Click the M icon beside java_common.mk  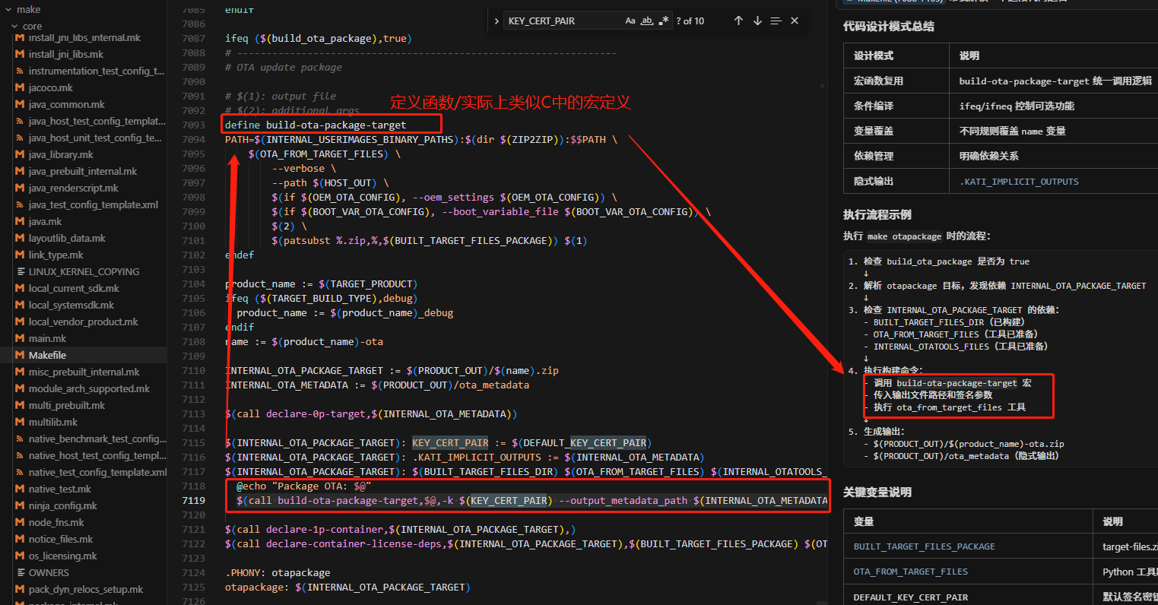tap(20, 104)
